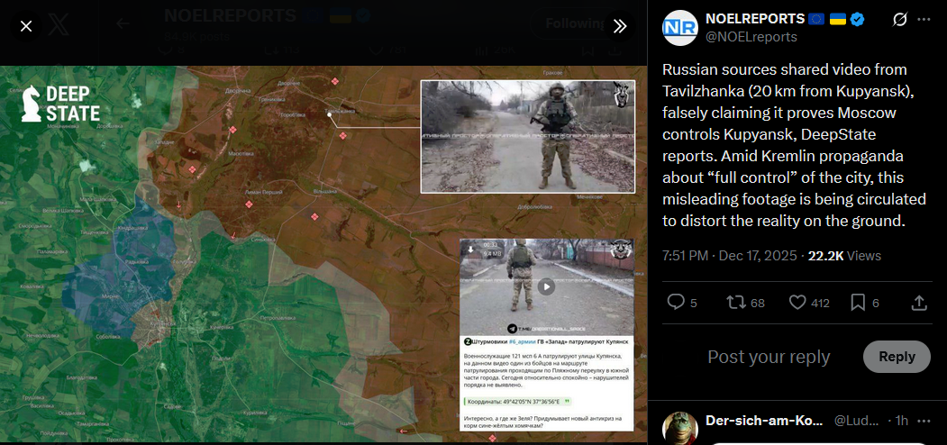Screen dimensions: 947x445
Task: Focus the 'Post your reply' field
Action: (769, 357)
